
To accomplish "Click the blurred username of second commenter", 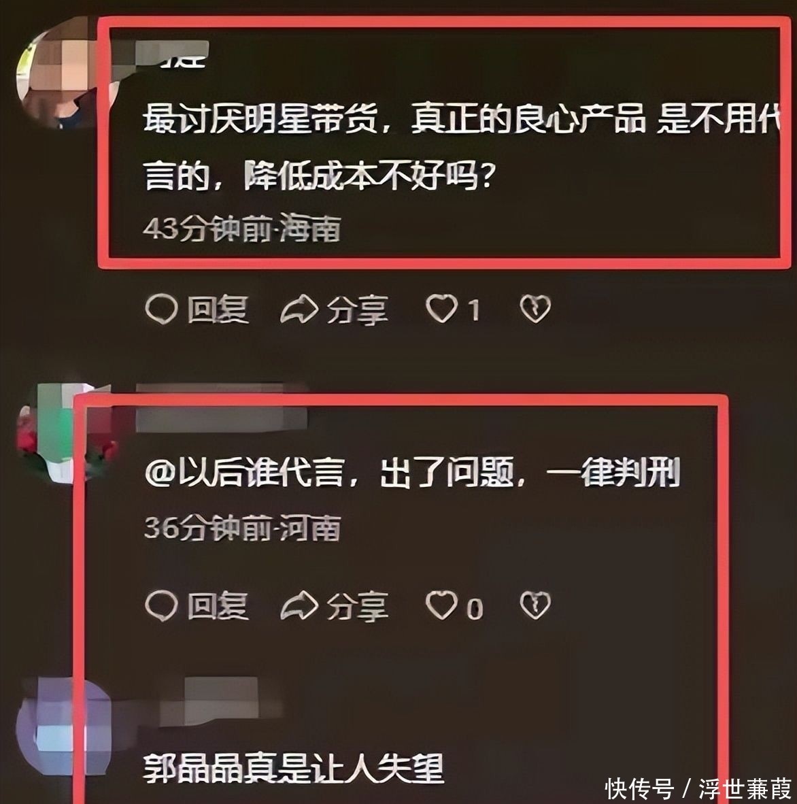I will 222,407.
